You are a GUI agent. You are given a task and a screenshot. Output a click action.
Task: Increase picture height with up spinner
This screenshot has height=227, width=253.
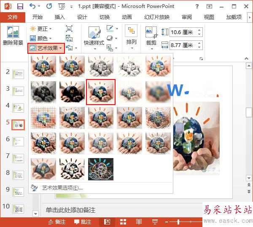199,30
